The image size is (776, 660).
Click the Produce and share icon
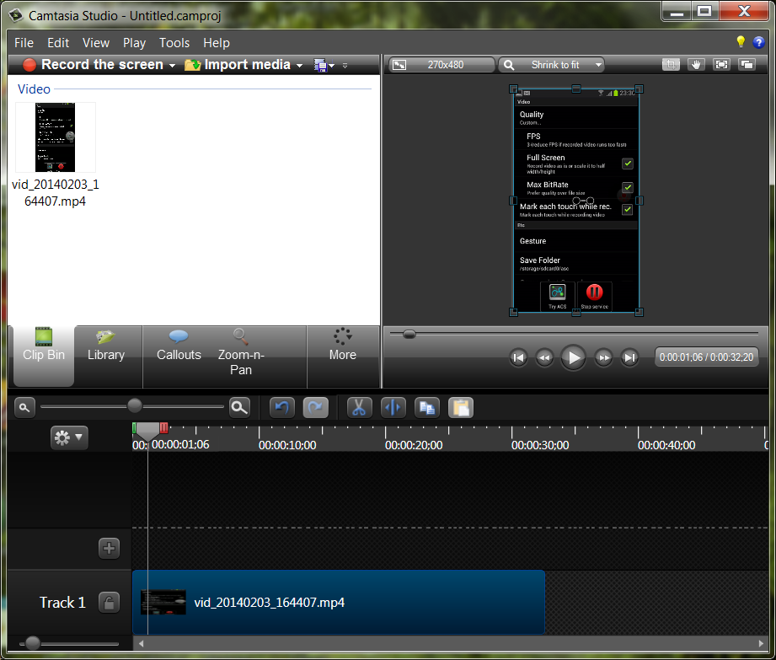click(320, 66)
